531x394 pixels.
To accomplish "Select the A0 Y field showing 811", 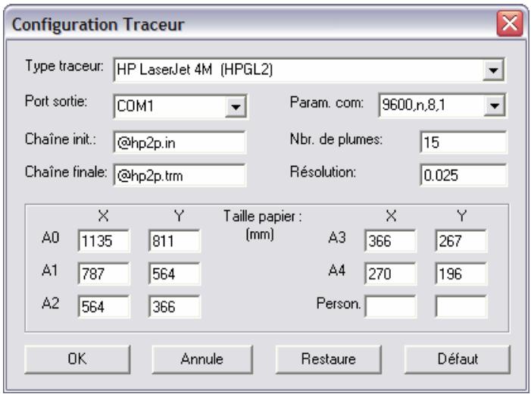I will coord(174,241).
